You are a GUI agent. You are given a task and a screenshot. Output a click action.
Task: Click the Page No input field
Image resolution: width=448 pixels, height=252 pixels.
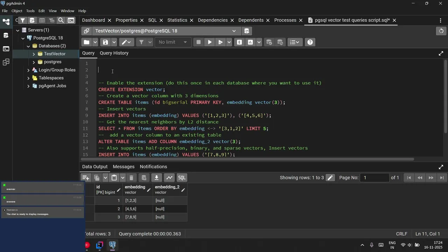point(375,178)
